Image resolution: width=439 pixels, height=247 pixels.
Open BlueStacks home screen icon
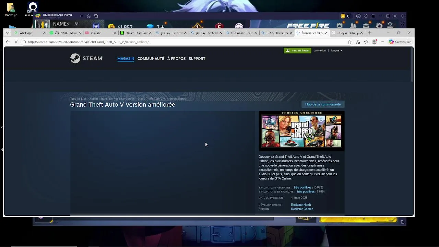tap(89, 16)
